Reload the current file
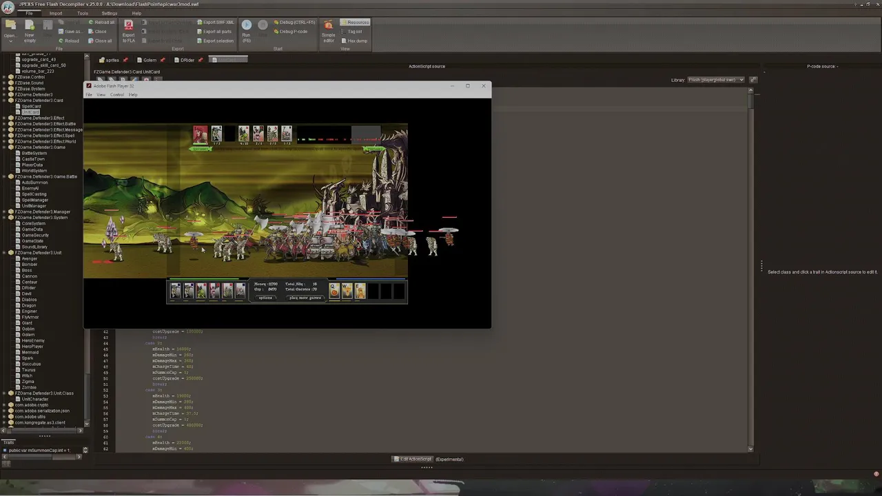 tap(68, 41)
